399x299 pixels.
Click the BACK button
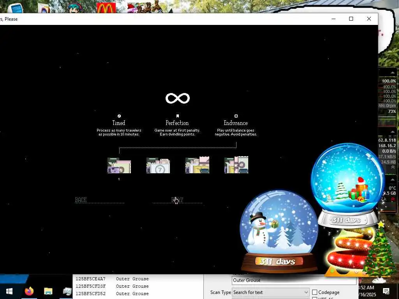[x=81, y=200]
